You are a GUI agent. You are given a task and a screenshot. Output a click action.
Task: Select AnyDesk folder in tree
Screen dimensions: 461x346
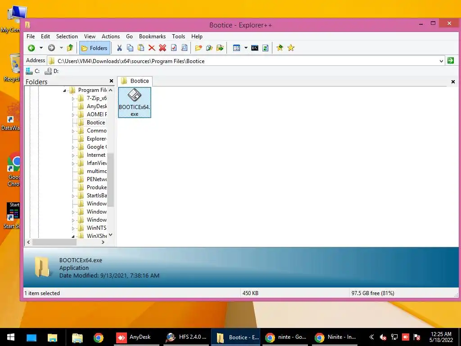(97, 106)
